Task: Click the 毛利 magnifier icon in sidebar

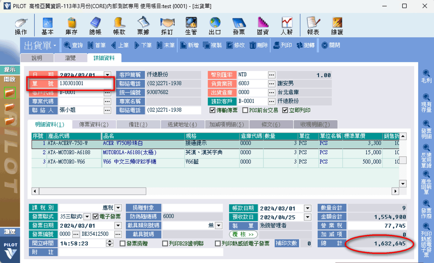Action: (426, 76)
